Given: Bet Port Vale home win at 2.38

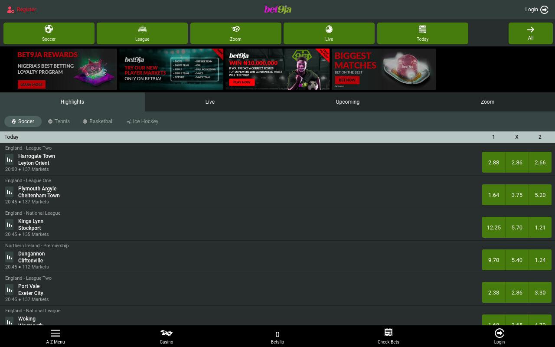Looking at the screenshot, I should 493,292.
